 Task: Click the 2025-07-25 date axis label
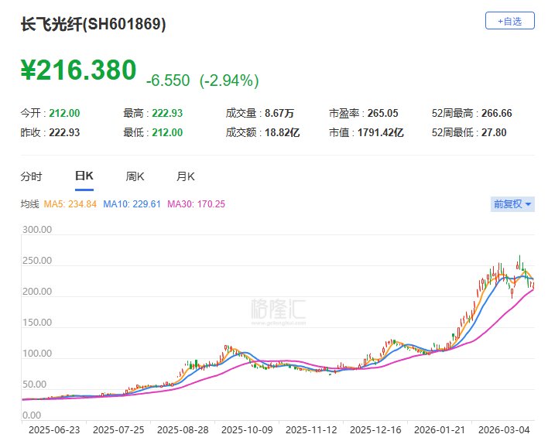(118, 430)
